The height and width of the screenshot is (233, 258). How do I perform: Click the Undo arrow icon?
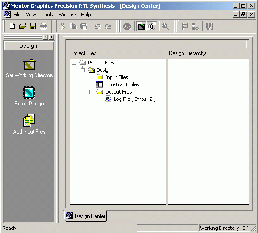[x=97, y=26]
